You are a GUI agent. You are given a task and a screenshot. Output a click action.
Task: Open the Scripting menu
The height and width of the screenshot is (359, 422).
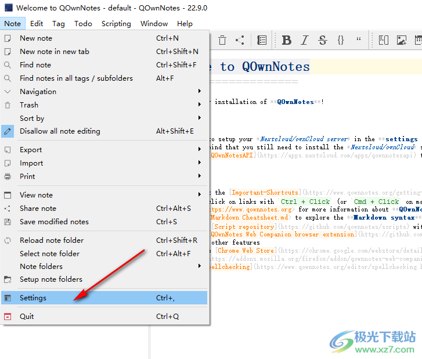(116, 24)
